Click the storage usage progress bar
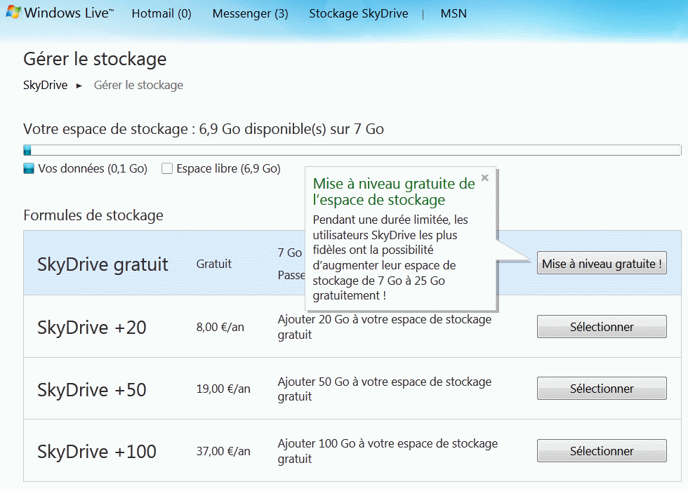Viewport: 688px width, 491px height. pyautogui.click(x=352, y=150)
